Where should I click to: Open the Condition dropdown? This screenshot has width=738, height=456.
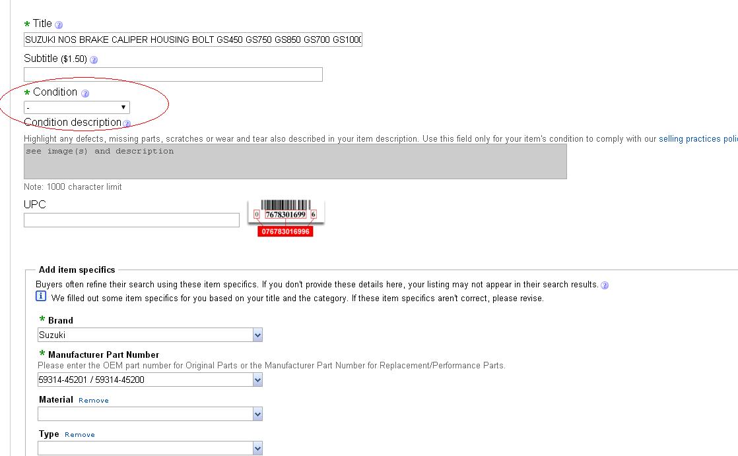77,107
